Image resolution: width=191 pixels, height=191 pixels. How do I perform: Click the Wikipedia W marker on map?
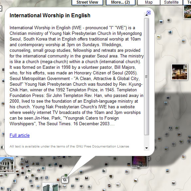pos(65,179)
